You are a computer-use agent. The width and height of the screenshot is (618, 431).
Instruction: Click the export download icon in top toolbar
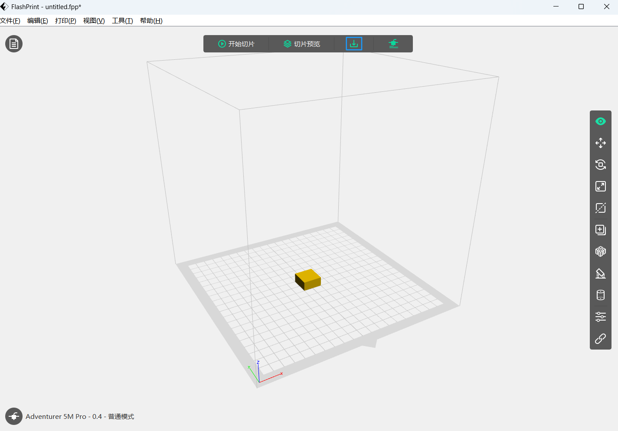[x=354, y=44]
